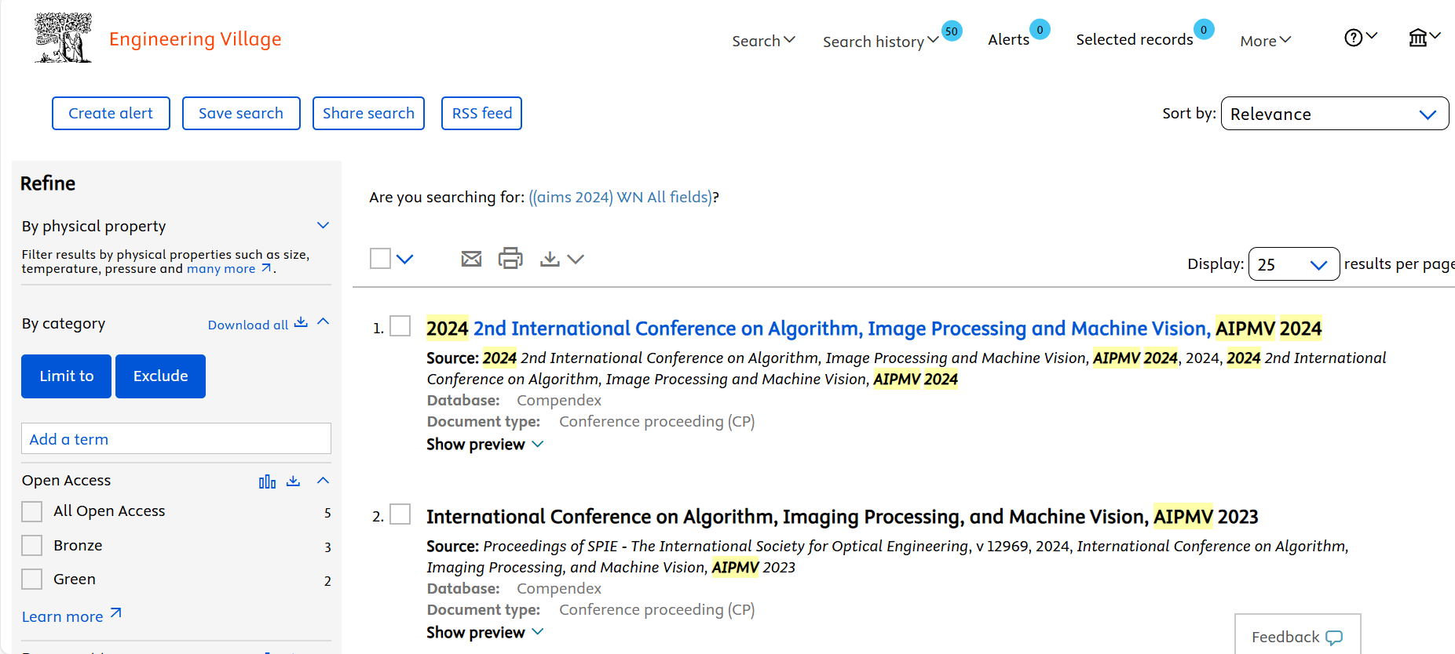
Task: Open the institution building icon menu
Action: 1424,37
